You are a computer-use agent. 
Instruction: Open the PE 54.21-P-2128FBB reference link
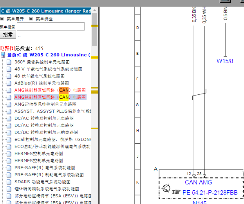coord(210,193)
